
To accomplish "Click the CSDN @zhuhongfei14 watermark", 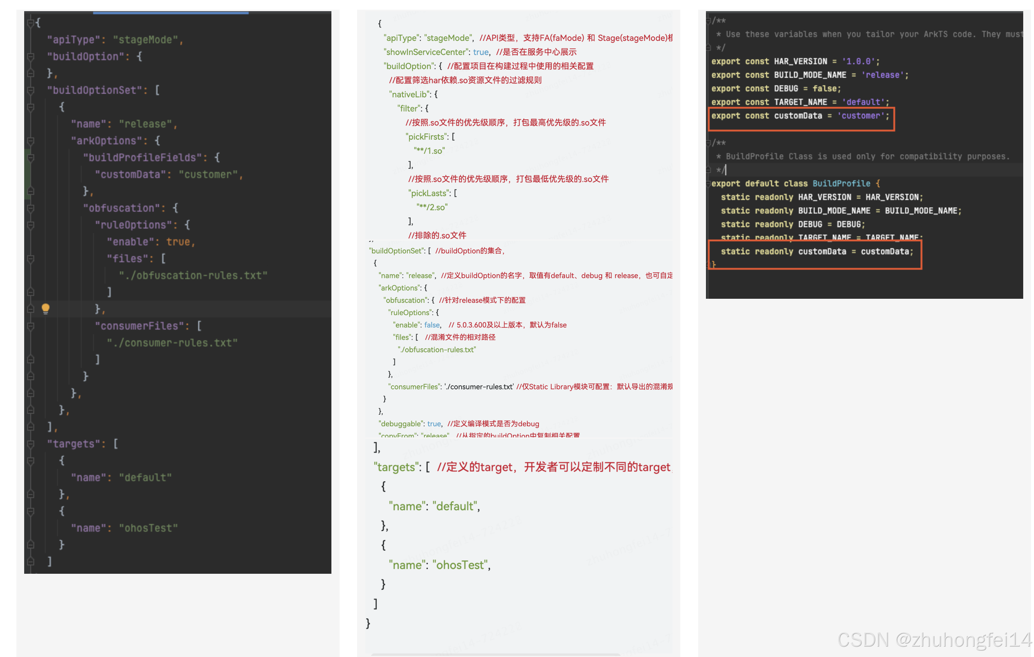I will click(934, 640).
